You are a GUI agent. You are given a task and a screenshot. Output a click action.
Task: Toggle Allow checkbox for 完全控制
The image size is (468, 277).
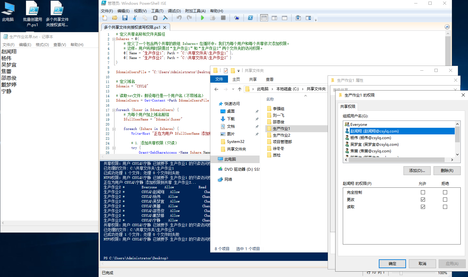coord(423,192)
